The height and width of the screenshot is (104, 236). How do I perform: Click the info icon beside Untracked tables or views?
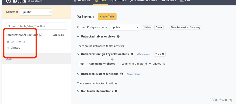[118, 37]
